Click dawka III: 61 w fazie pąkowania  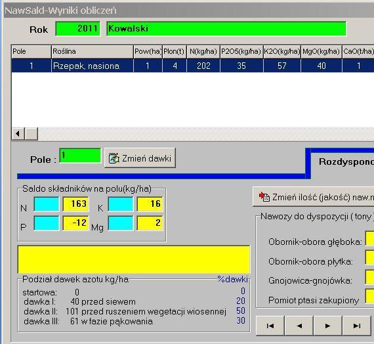pos(89,321)
